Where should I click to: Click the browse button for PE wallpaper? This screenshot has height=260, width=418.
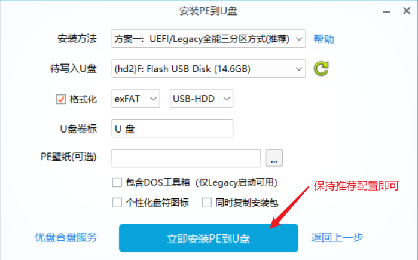[x=274, y=158]
